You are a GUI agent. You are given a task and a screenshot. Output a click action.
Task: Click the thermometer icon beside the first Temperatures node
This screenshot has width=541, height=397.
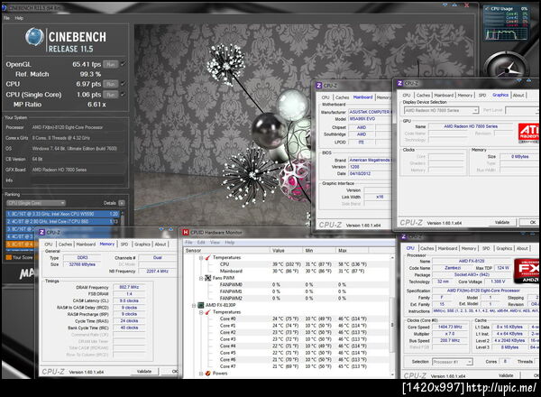click(207, 257)
